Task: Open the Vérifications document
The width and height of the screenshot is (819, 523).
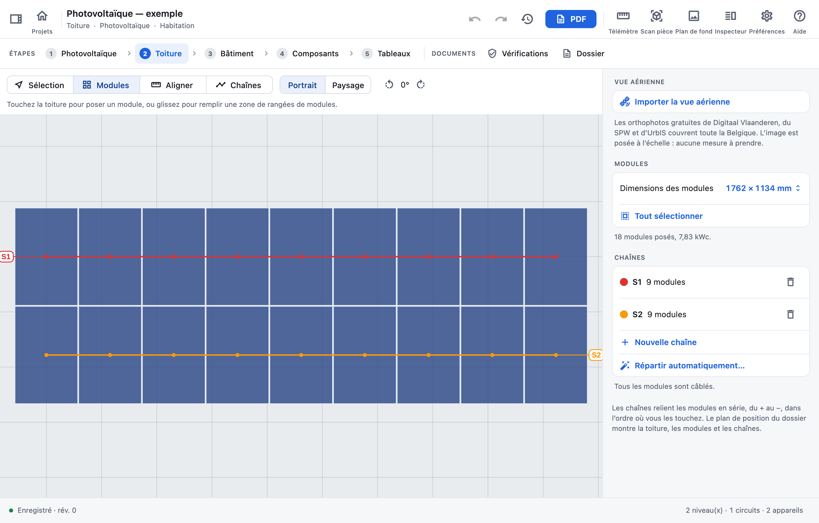Action: pos(518,53)
